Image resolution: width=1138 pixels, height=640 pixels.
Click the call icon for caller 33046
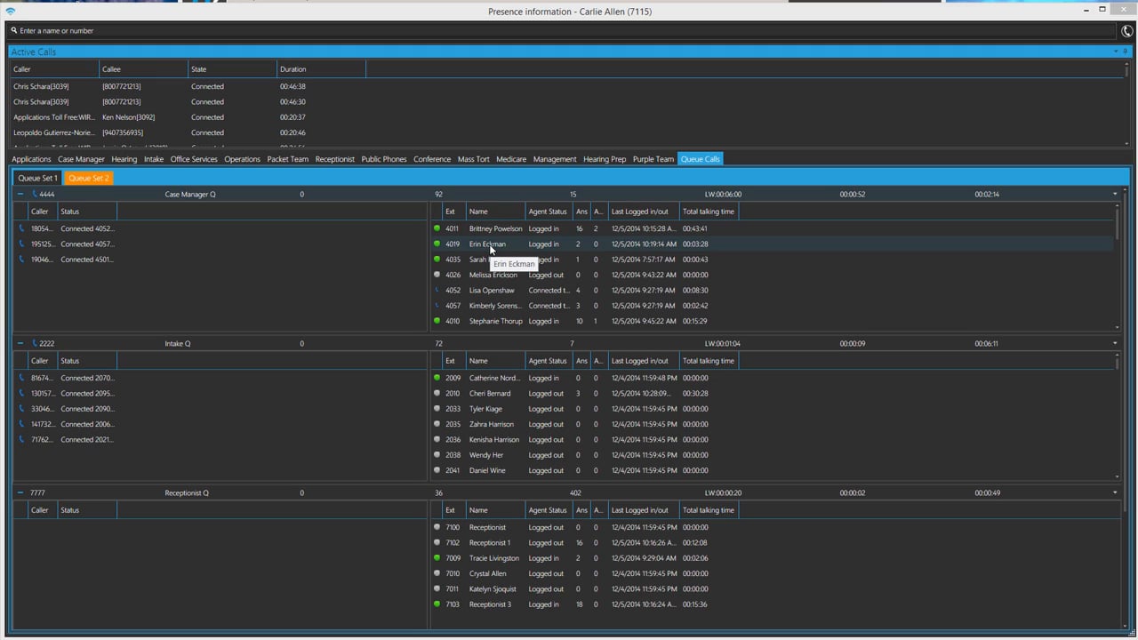(22, 409)
